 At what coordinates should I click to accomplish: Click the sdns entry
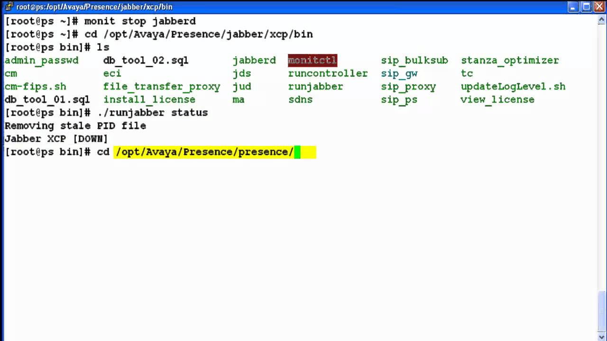tap(300, 99)
